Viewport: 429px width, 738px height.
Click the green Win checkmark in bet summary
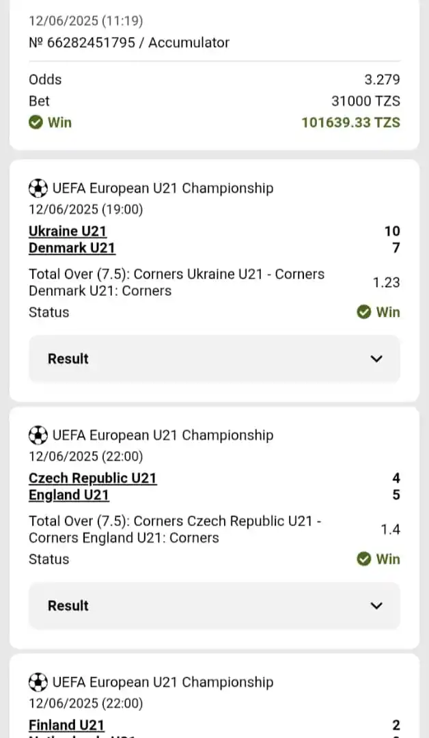pyautogui.click(x=36, y=122)
